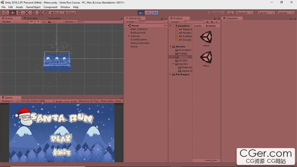The width and height of the screenshot is (297, 167).
Task: Open the Help menu
Action: [76, 7]
